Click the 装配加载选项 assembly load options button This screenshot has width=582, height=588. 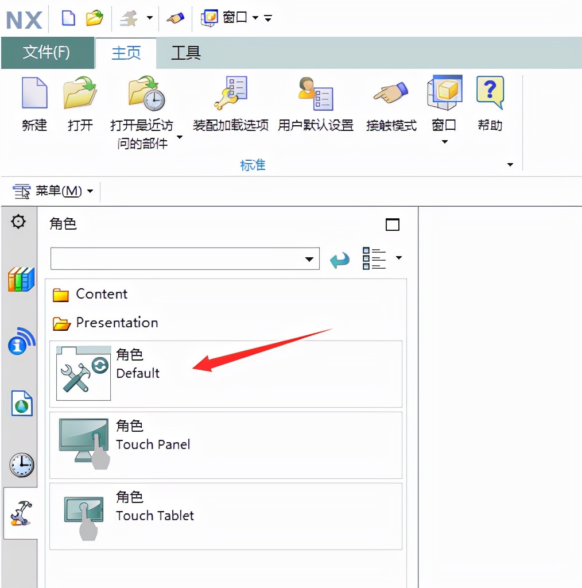[x=231, y=103]
